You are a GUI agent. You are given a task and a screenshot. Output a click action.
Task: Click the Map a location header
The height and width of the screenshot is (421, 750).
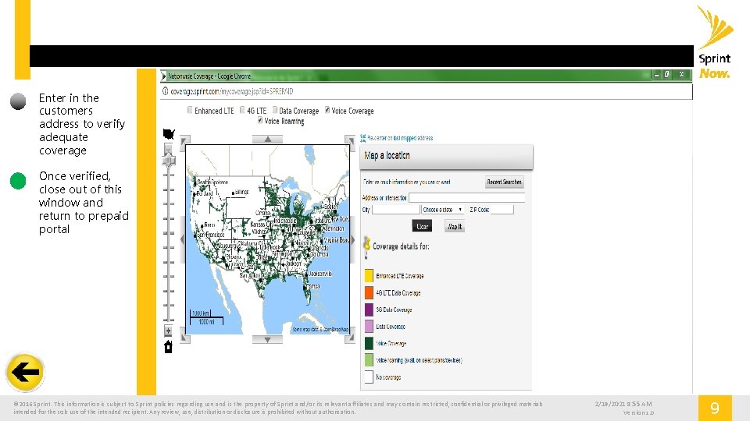coord(446,157)
